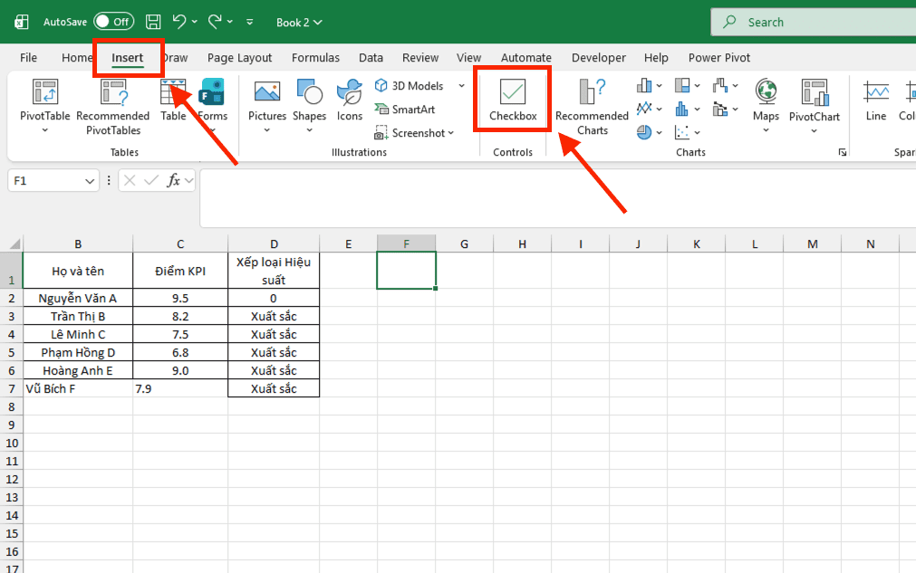Switch to the Automate tab
The image size is (916, 573).
(525, 58)
